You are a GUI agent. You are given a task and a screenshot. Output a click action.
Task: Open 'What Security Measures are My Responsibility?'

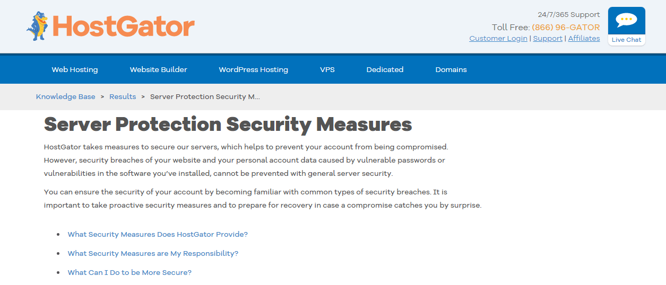point(153,253)
